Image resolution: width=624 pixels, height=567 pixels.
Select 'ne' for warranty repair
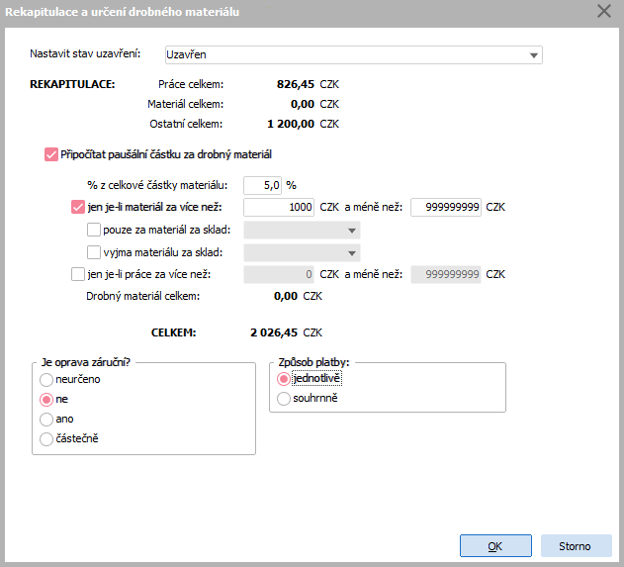[x=45, y=399]
